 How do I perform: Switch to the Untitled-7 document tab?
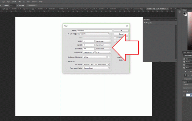pos(113,9)
